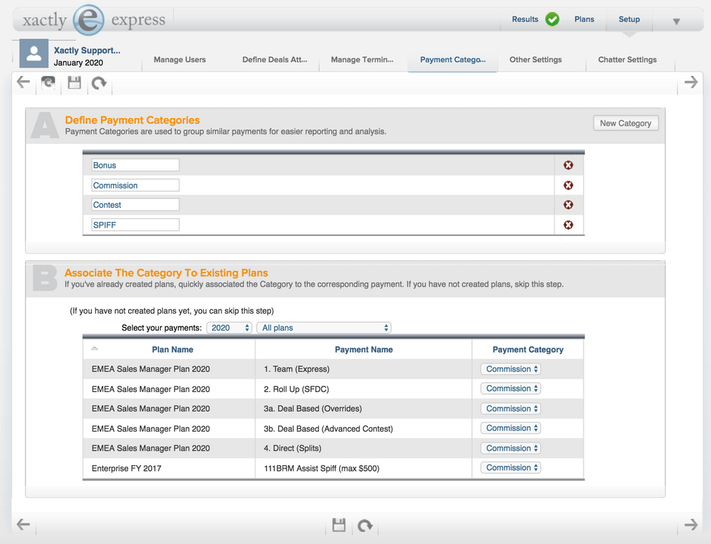Click the user profile avatar

tap(33, 53)
